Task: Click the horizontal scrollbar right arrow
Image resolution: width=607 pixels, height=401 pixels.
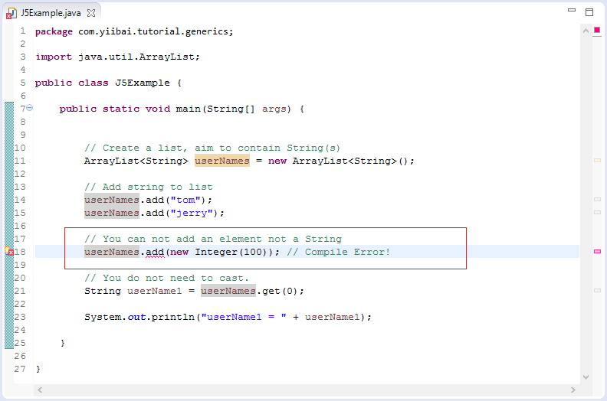Action: tap(573, 390)
